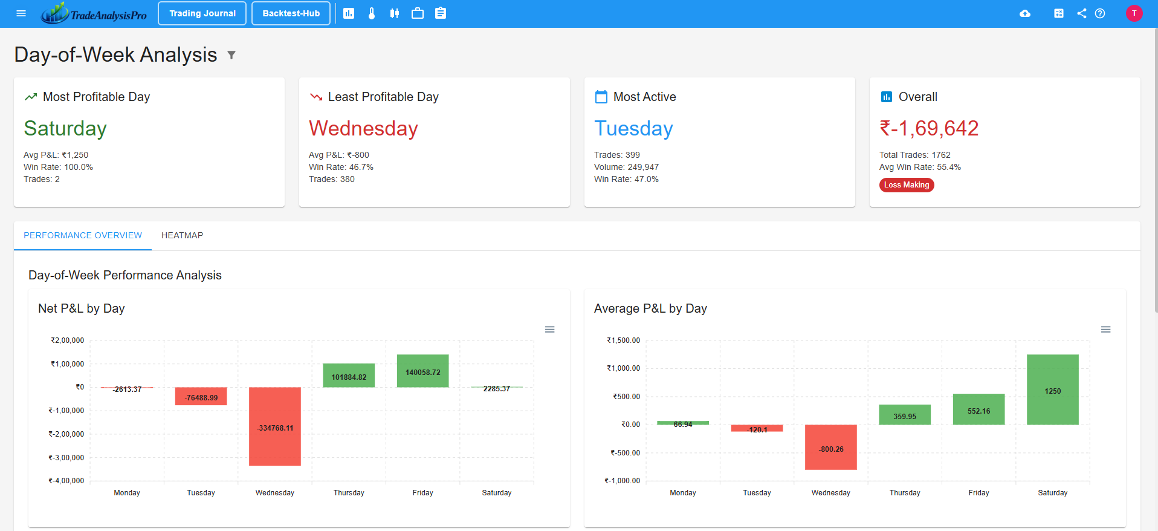1158x531 pixels.
Task: Click the clipboard notes icon
Action: (441, 13)
